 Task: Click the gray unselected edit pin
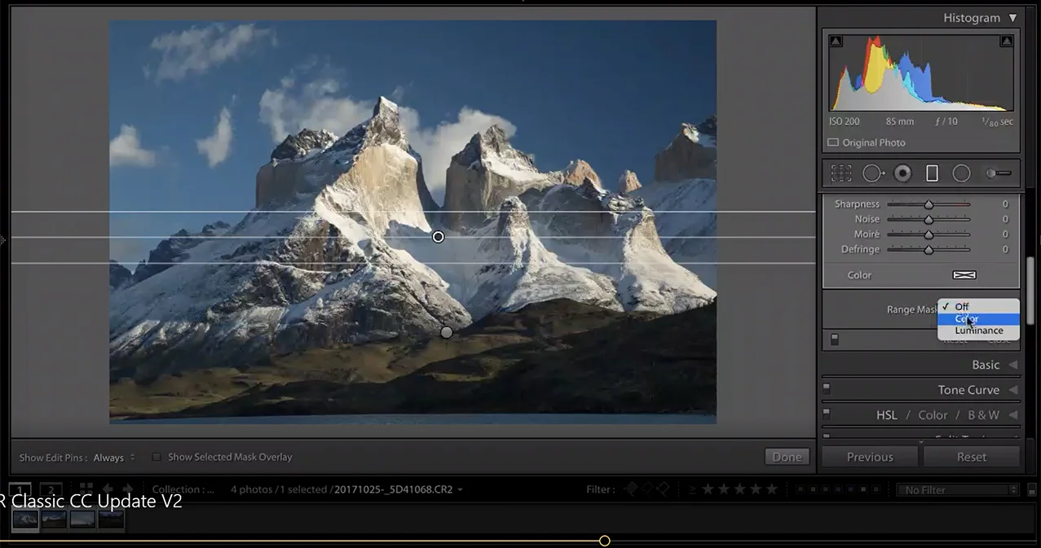446,332
